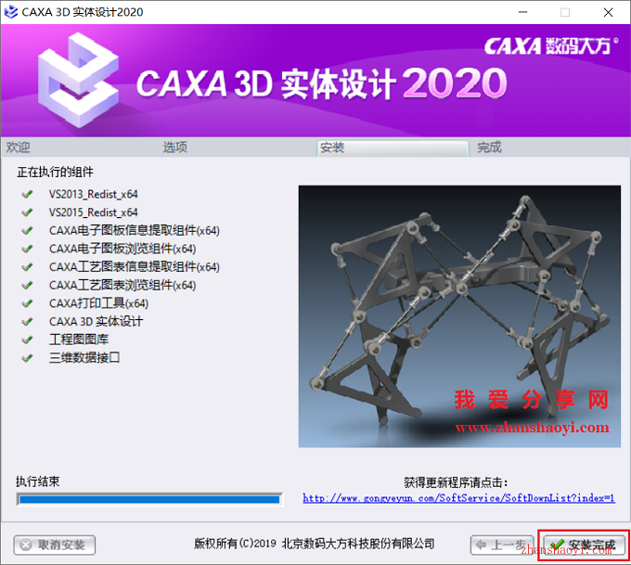Select the 三维数据接口 component row
Image resolution: width=631 pixels, height=565 pixels.
click(x=84, y=358)
